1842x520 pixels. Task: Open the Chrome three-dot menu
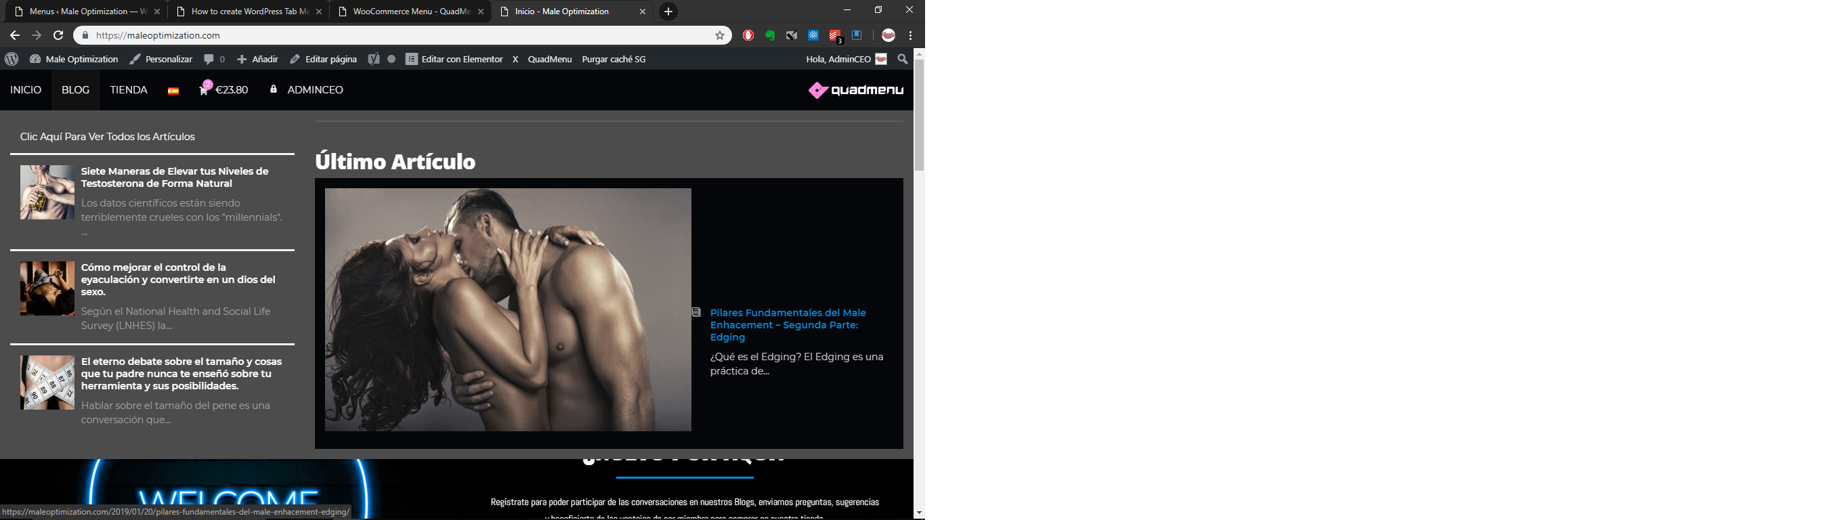910,35
